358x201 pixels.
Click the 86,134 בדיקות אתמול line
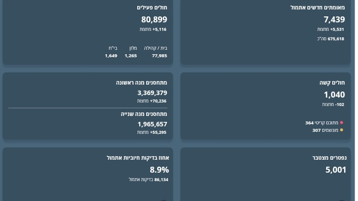(x=148, y=180)
